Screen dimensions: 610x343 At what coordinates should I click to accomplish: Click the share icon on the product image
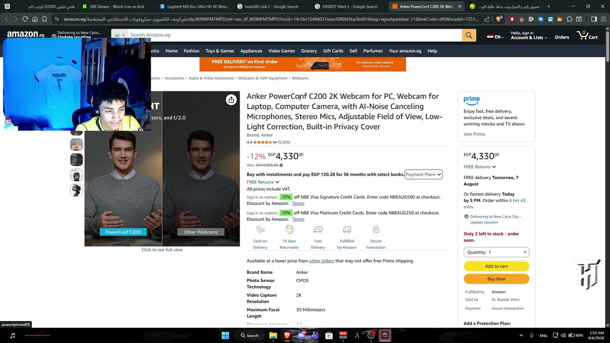point(231,100)
